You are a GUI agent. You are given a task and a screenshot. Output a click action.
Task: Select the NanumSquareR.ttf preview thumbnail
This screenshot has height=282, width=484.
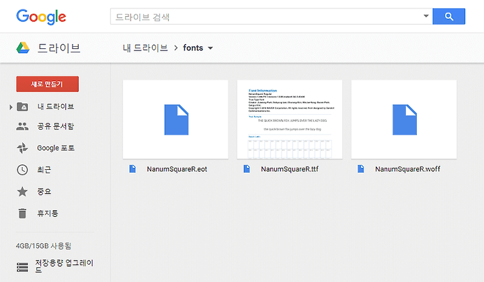(x=290, y=120)
